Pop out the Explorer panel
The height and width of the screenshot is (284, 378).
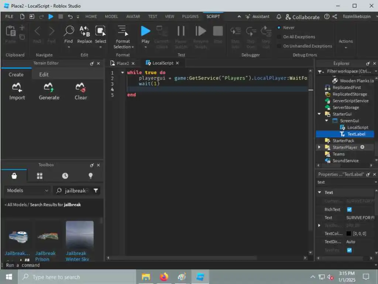tap(368, 64)
